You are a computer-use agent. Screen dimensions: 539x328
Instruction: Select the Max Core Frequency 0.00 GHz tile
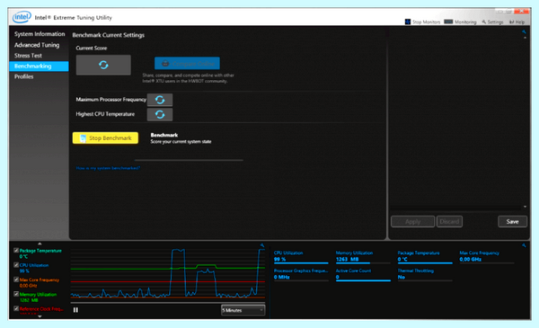click(x=486, y=257)
